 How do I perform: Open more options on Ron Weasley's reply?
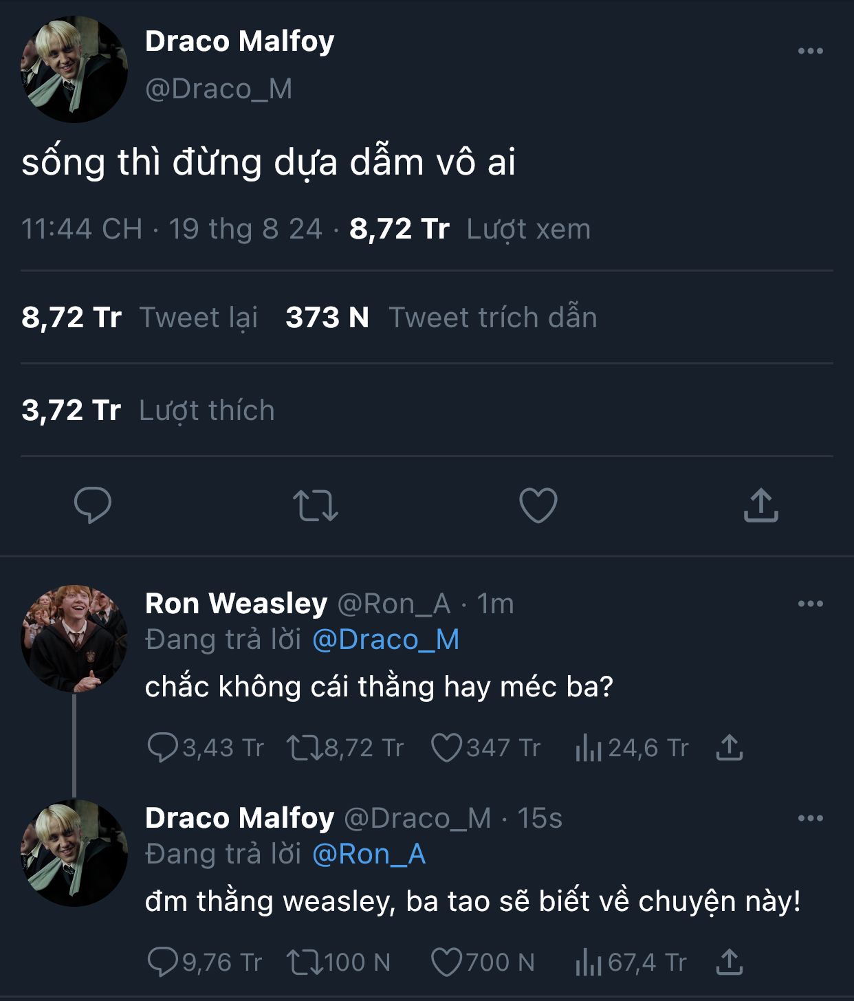point(810,604)
